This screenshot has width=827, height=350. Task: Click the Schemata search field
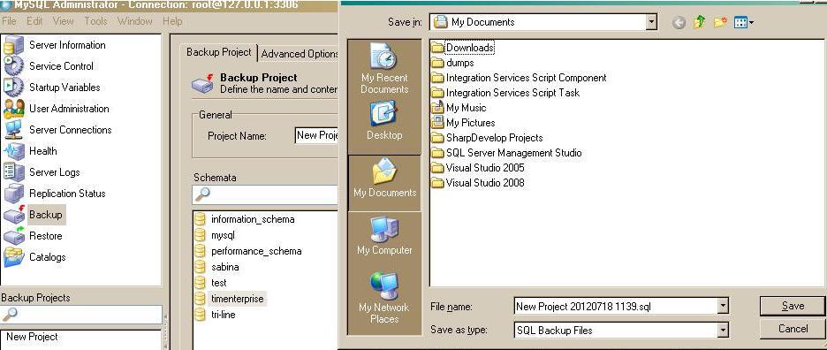coord(265,194)
